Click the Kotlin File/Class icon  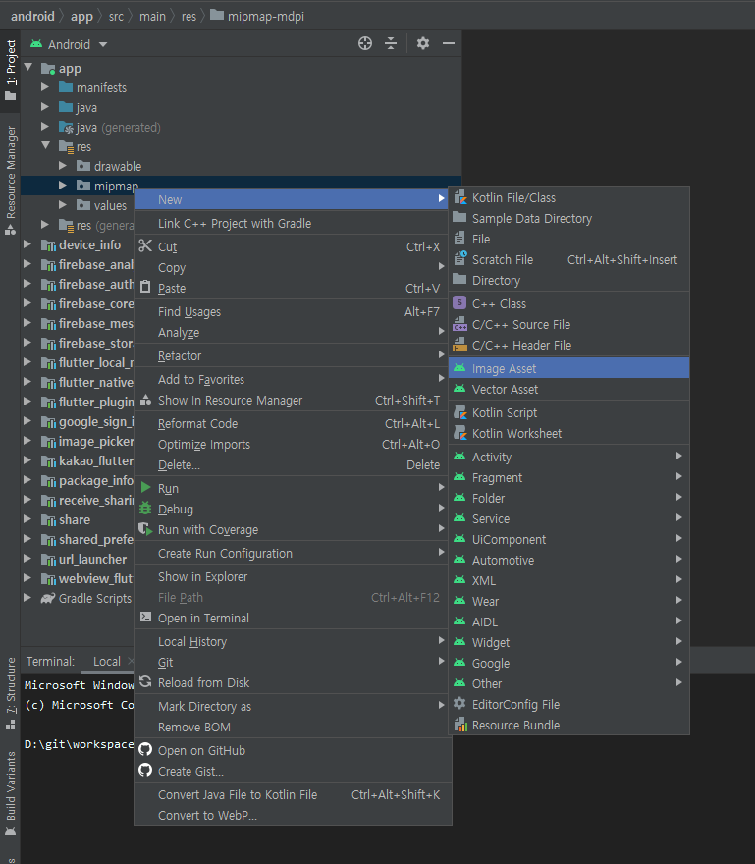[x=459, y=197]
